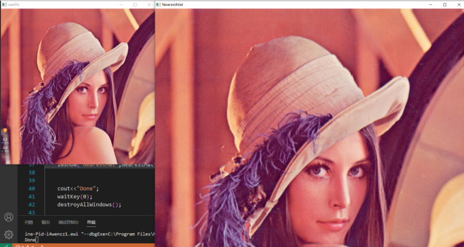Viewport: 464px width, 247px height.
Task: Close the NearestMat window
Action: pos(458,5)
